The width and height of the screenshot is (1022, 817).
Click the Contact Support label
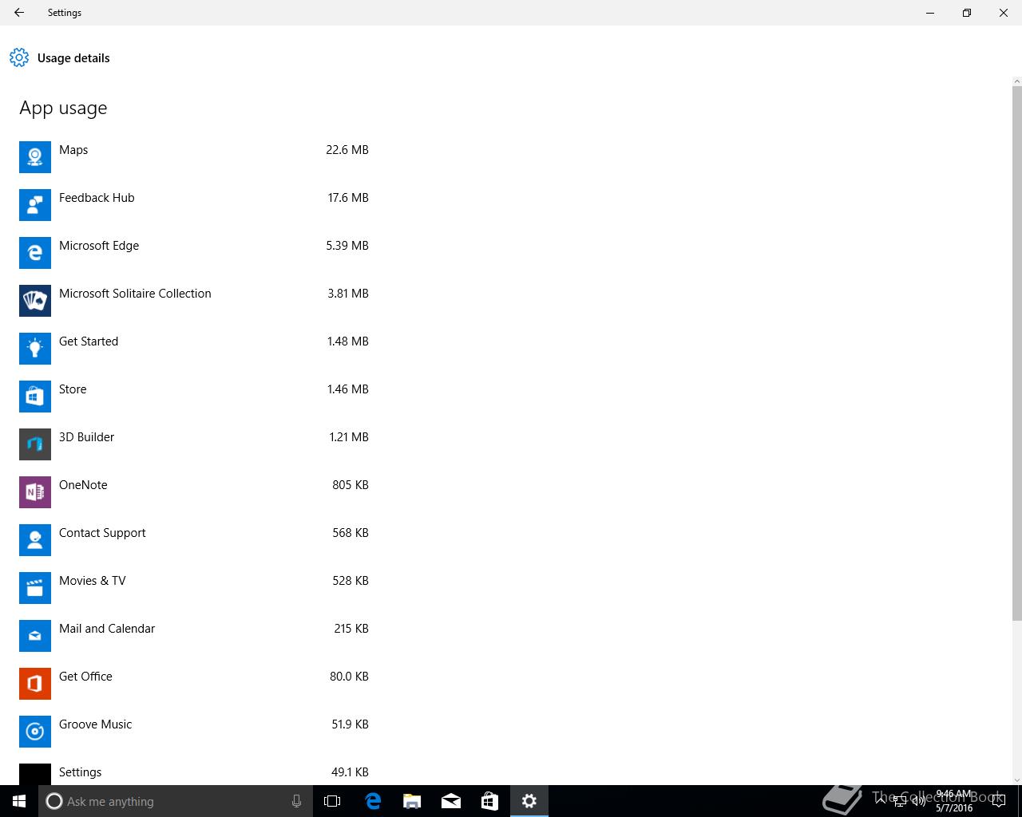[x=102, y=533]
